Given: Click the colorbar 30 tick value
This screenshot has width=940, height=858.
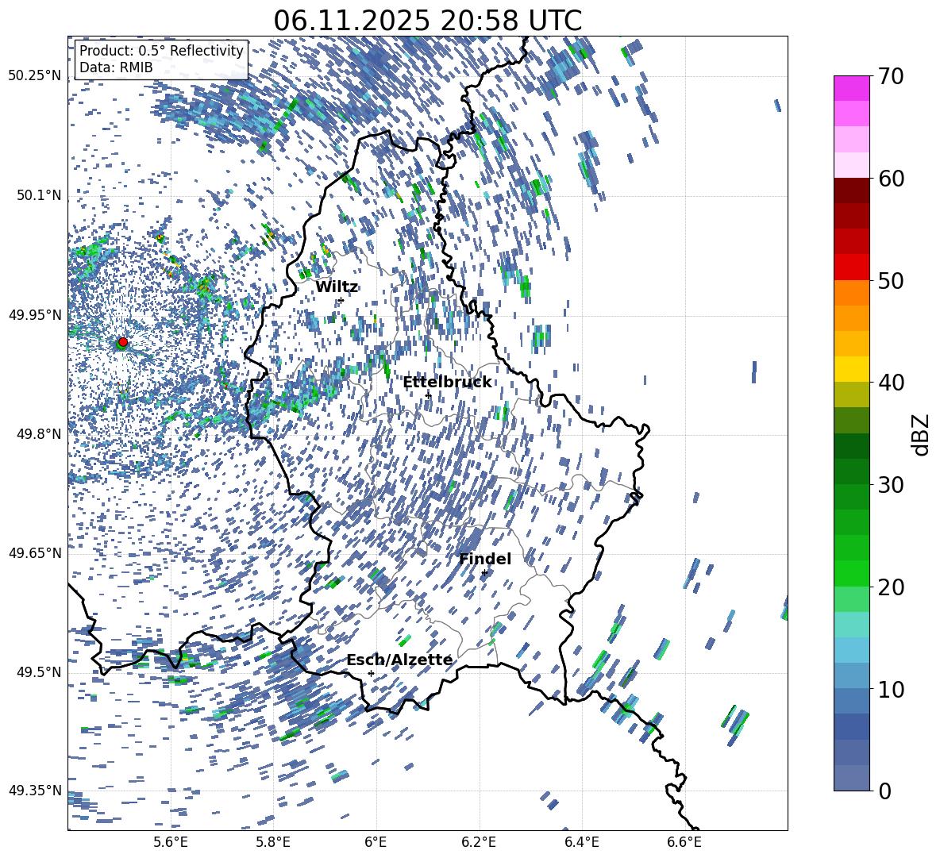Looking at the screenshot, I should pyautogui.click(x=892, y=484).
